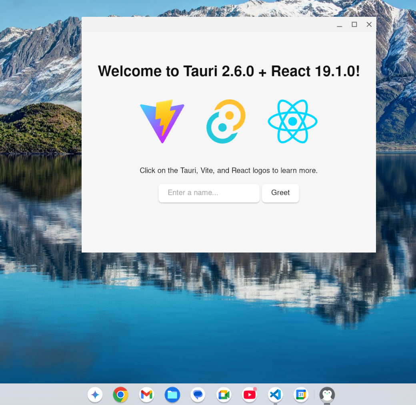Launch Visual Studio Code from the shelf
416x405 pixels.
tap(275, 395)
